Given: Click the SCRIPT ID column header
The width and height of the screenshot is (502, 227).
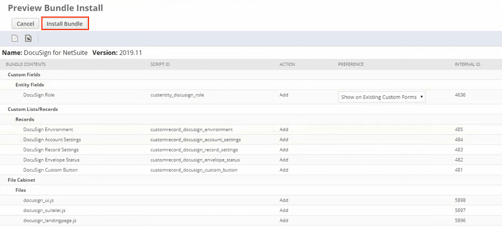Looking at the screenshot, I should 160,64.
